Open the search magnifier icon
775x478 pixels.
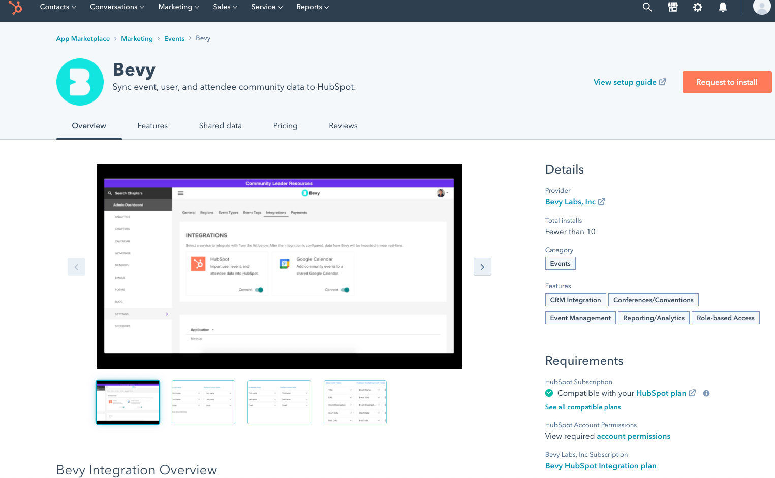tap(647, 7)
